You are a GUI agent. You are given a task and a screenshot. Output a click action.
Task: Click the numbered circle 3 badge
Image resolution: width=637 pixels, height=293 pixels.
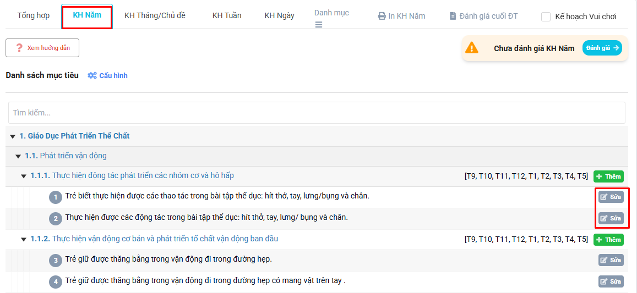coord(55,260)
